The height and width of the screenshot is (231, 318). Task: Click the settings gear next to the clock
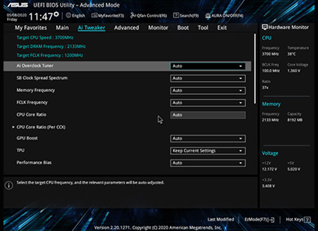click(57, 14)
